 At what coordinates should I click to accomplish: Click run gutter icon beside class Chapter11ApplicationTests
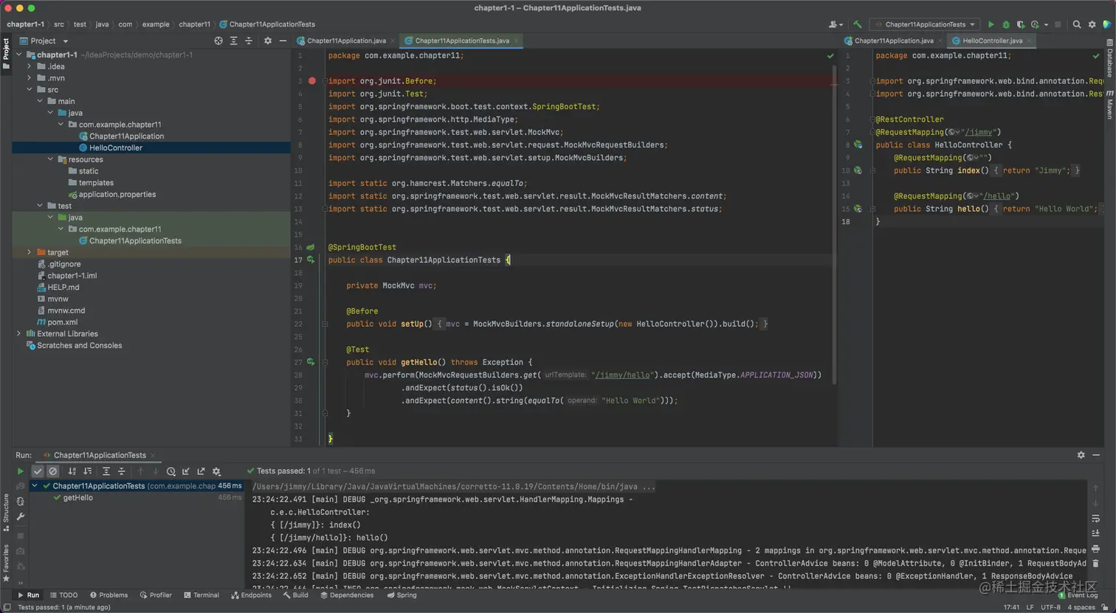(x=311, y=260)
